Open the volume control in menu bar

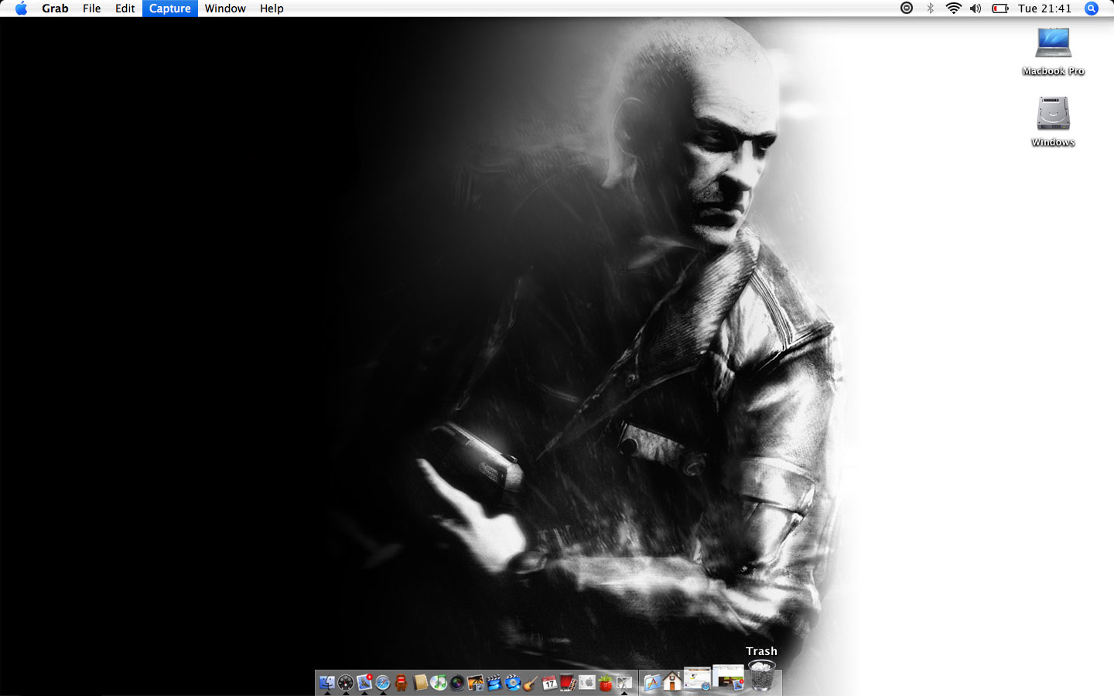[x=976, y=9]
